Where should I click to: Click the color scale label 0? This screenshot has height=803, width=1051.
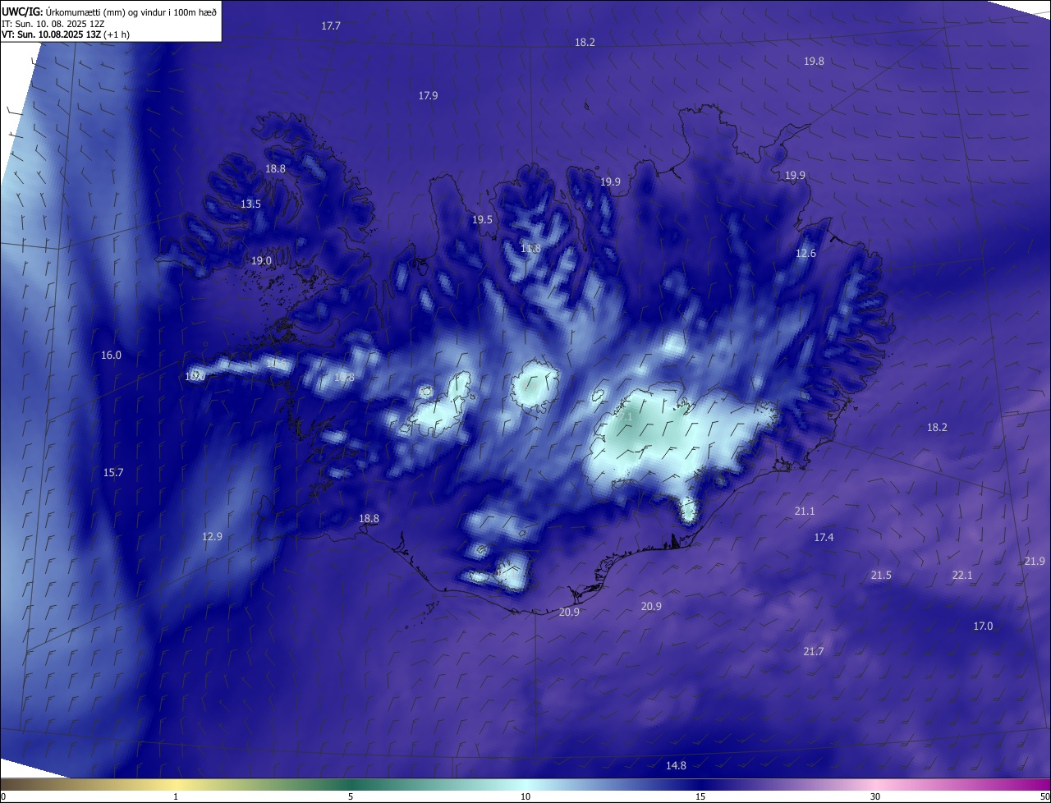point(3,797)
